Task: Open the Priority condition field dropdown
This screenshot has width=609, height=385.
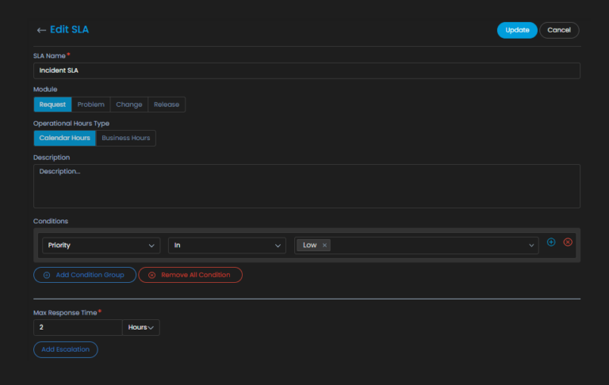Action: tap(100, 246)
